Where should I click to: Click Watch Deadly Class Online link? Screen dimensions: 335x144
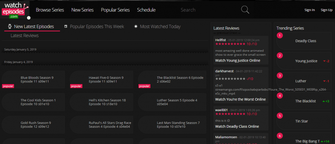[237, 126]
